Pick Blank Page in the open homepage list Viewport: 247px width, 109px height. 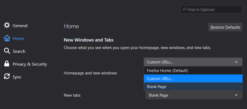[193, 86]
